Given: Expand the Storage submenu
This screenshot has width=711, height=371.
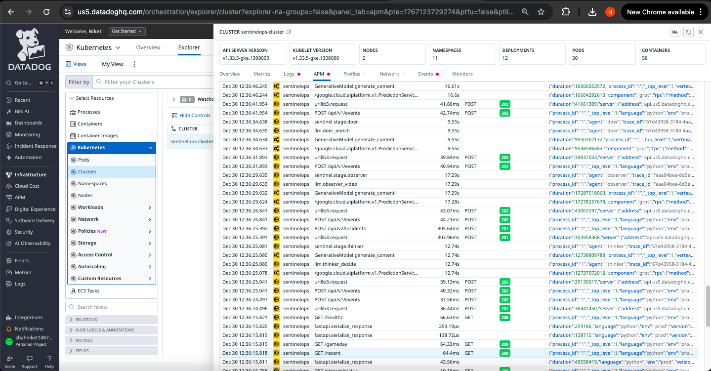Looking at the screenshot, I should tap(150, 243).
